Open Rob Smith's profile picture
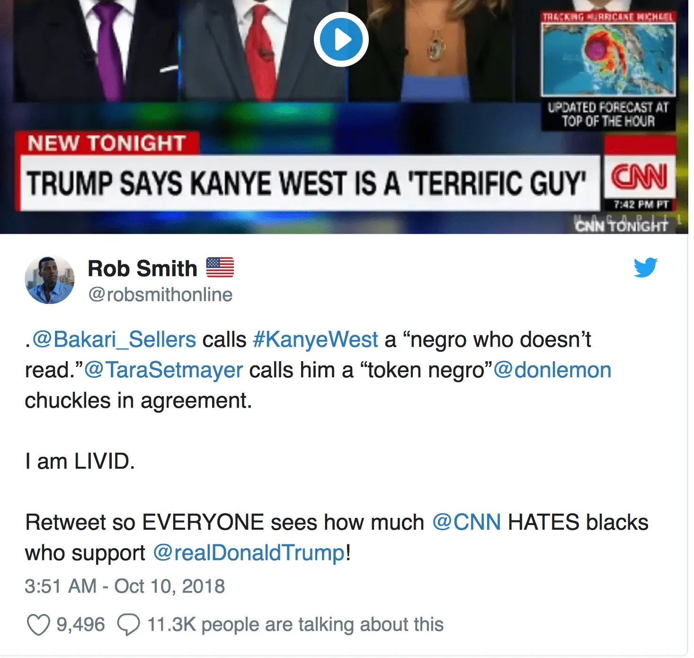The height and width of the screenshot is (658, 694). [x=50, y=279]
